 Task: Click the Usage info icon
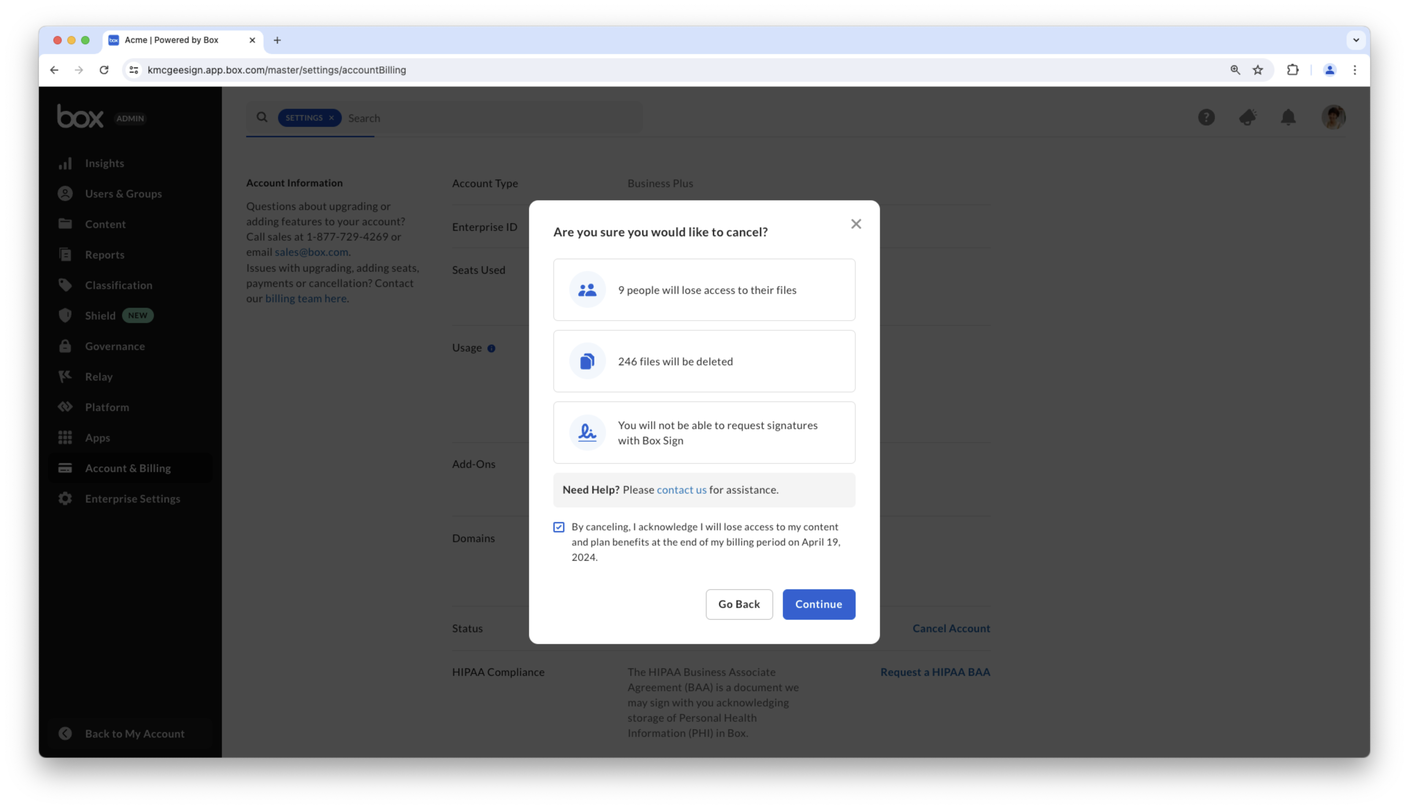(491, 348)
